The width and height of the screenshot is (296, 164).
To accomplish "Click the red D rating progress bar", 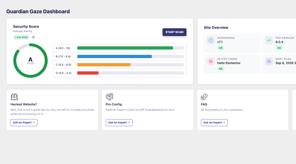I will [x=88, y=73].
